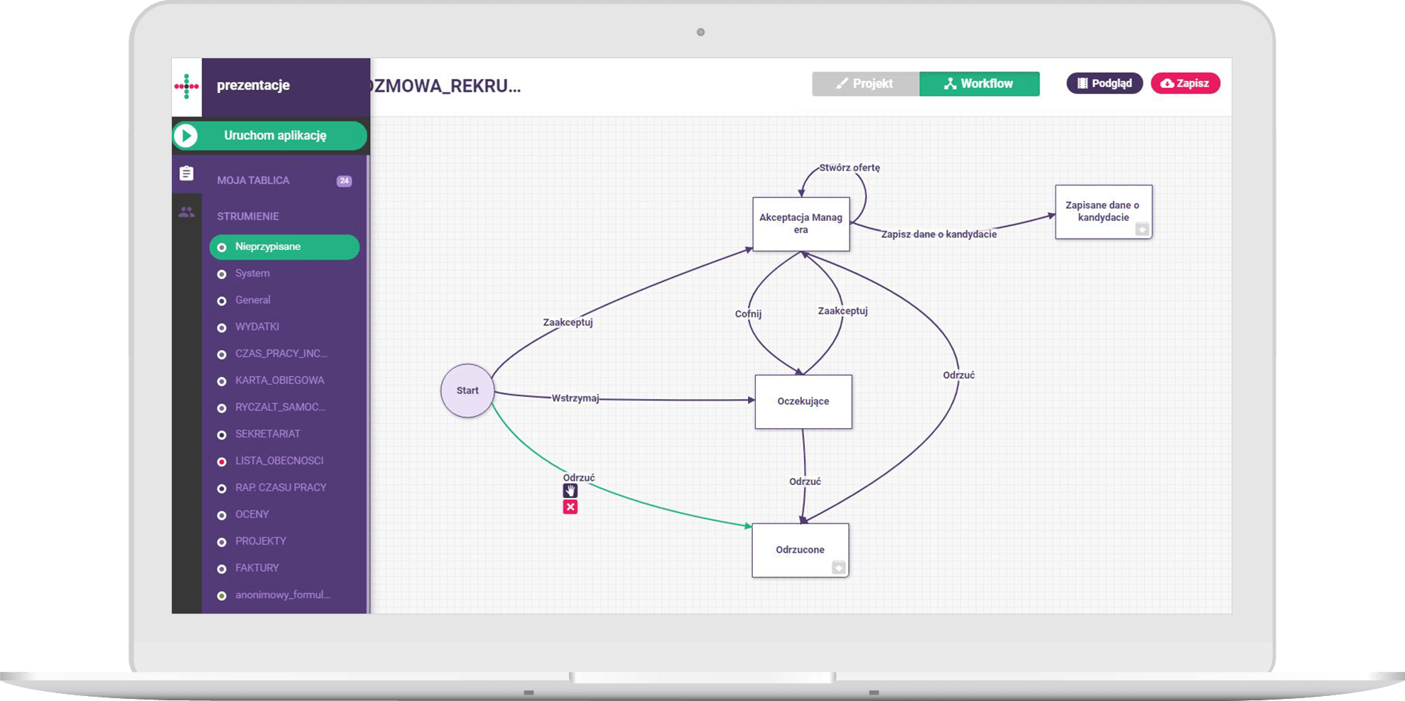Viewport: 1405px width, 701px height.
Task: Click the colorful app logo
Action: coord(187,86)
